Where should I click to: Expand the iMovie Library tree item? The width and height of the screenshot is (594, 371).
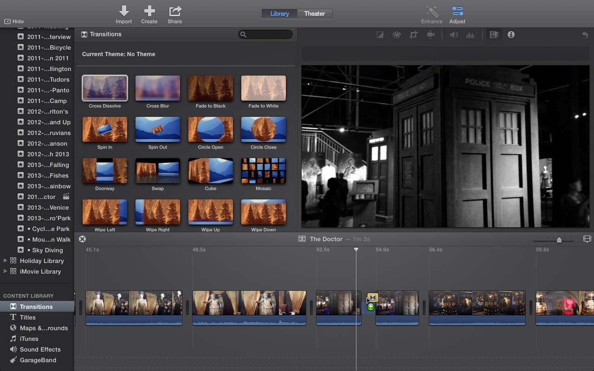(6, 271)
